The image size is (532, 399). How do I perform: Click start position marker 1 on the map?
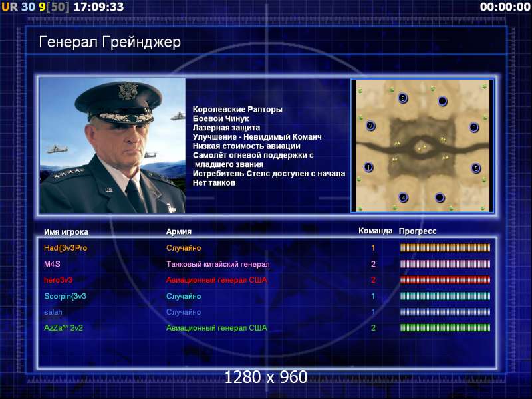point(368,167)
